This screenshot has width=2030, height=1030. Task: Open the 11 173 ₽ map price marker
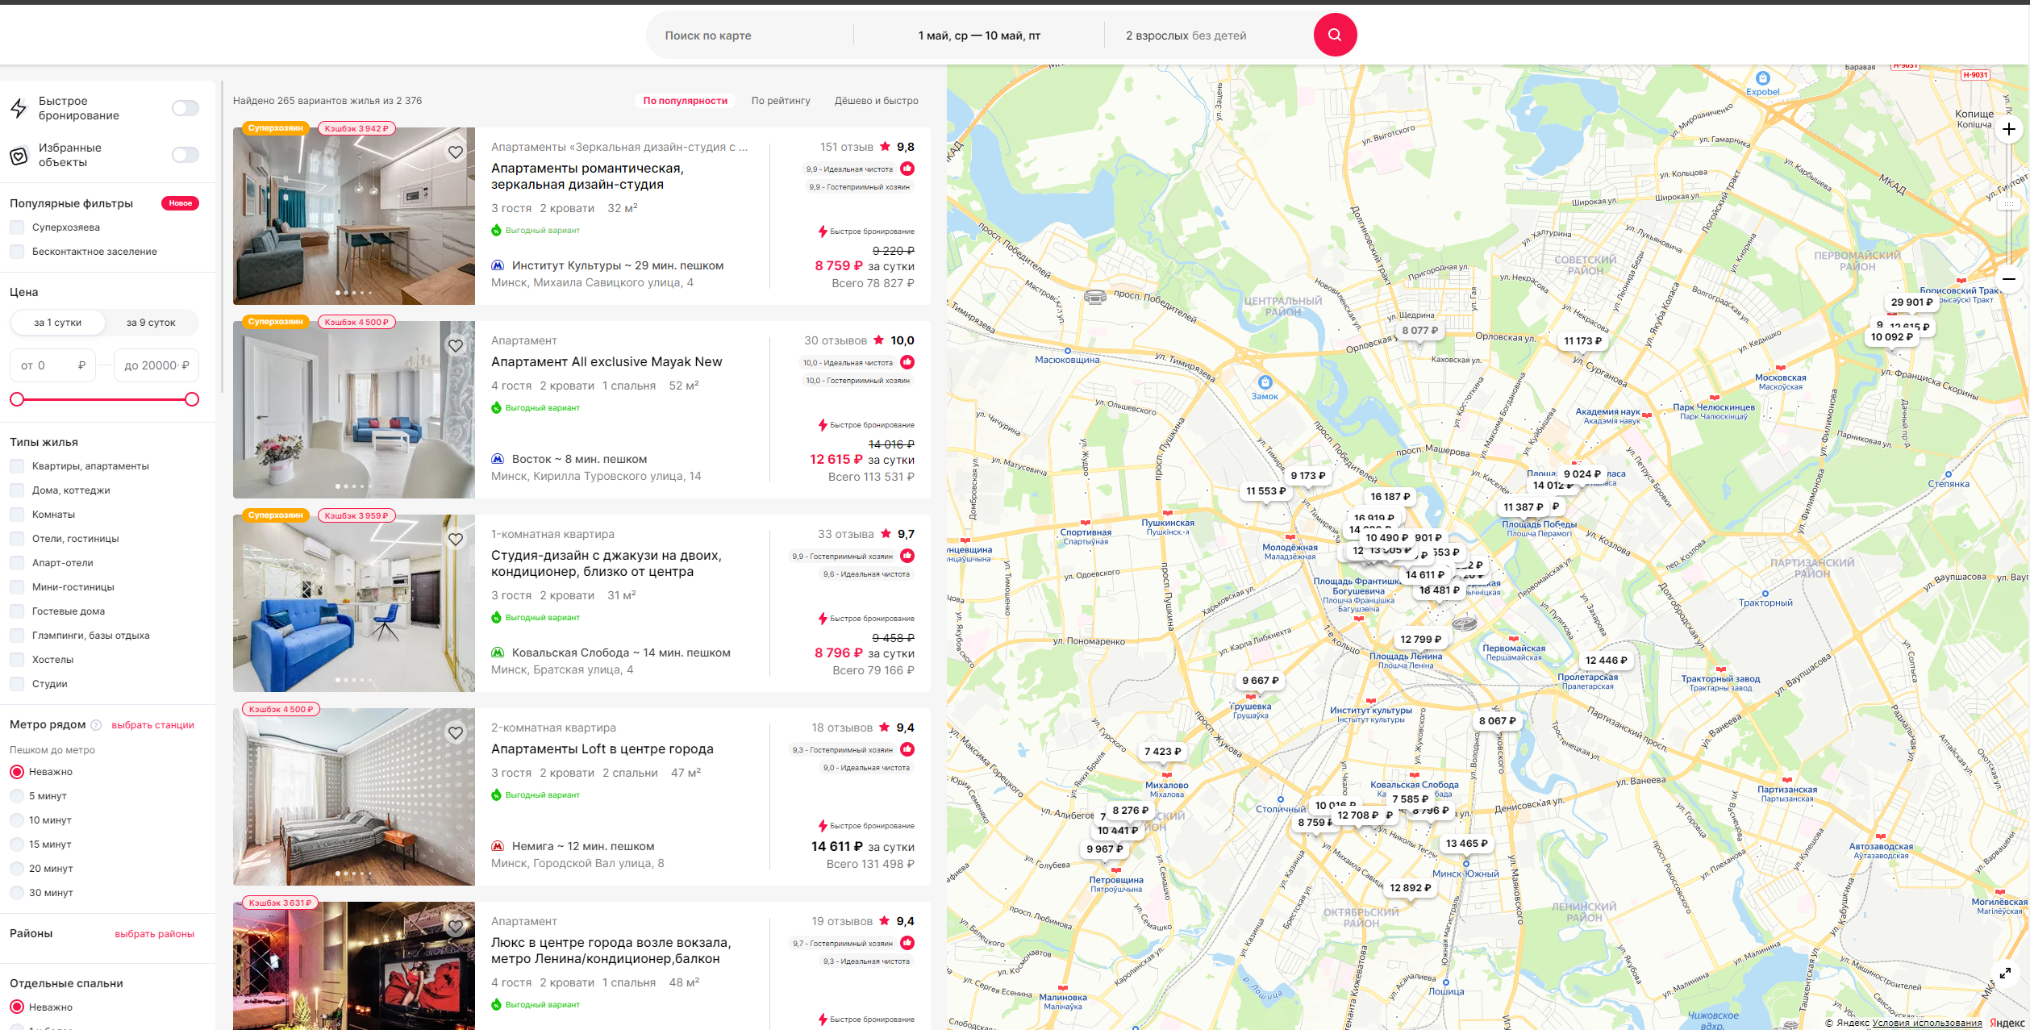click(x=1582, y=341)
